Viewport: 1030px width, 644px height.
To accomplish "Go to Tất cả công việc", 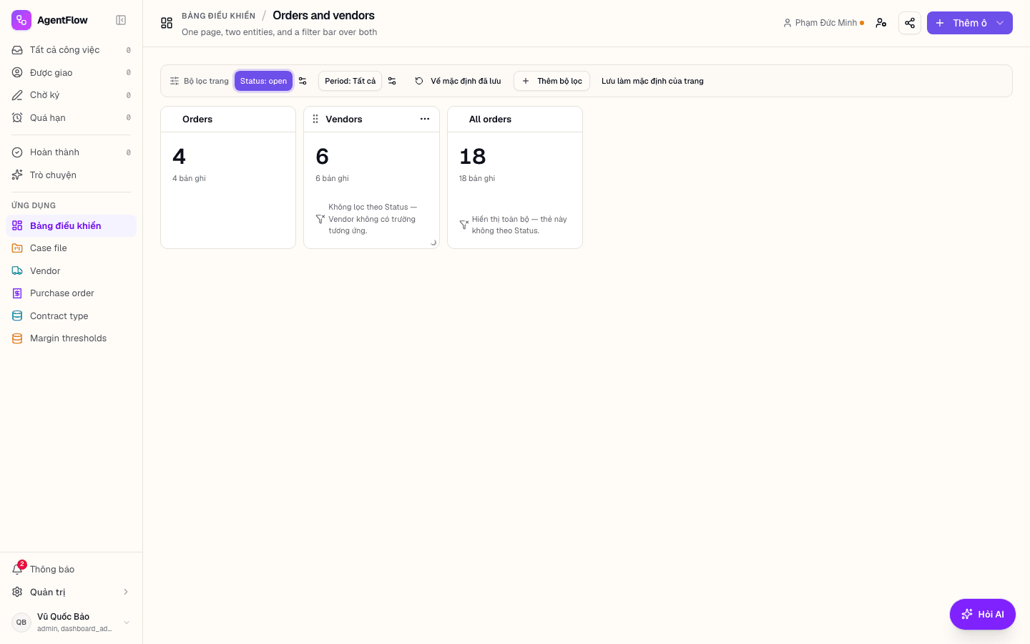I will pyautogui.click(x=72, y=50).
